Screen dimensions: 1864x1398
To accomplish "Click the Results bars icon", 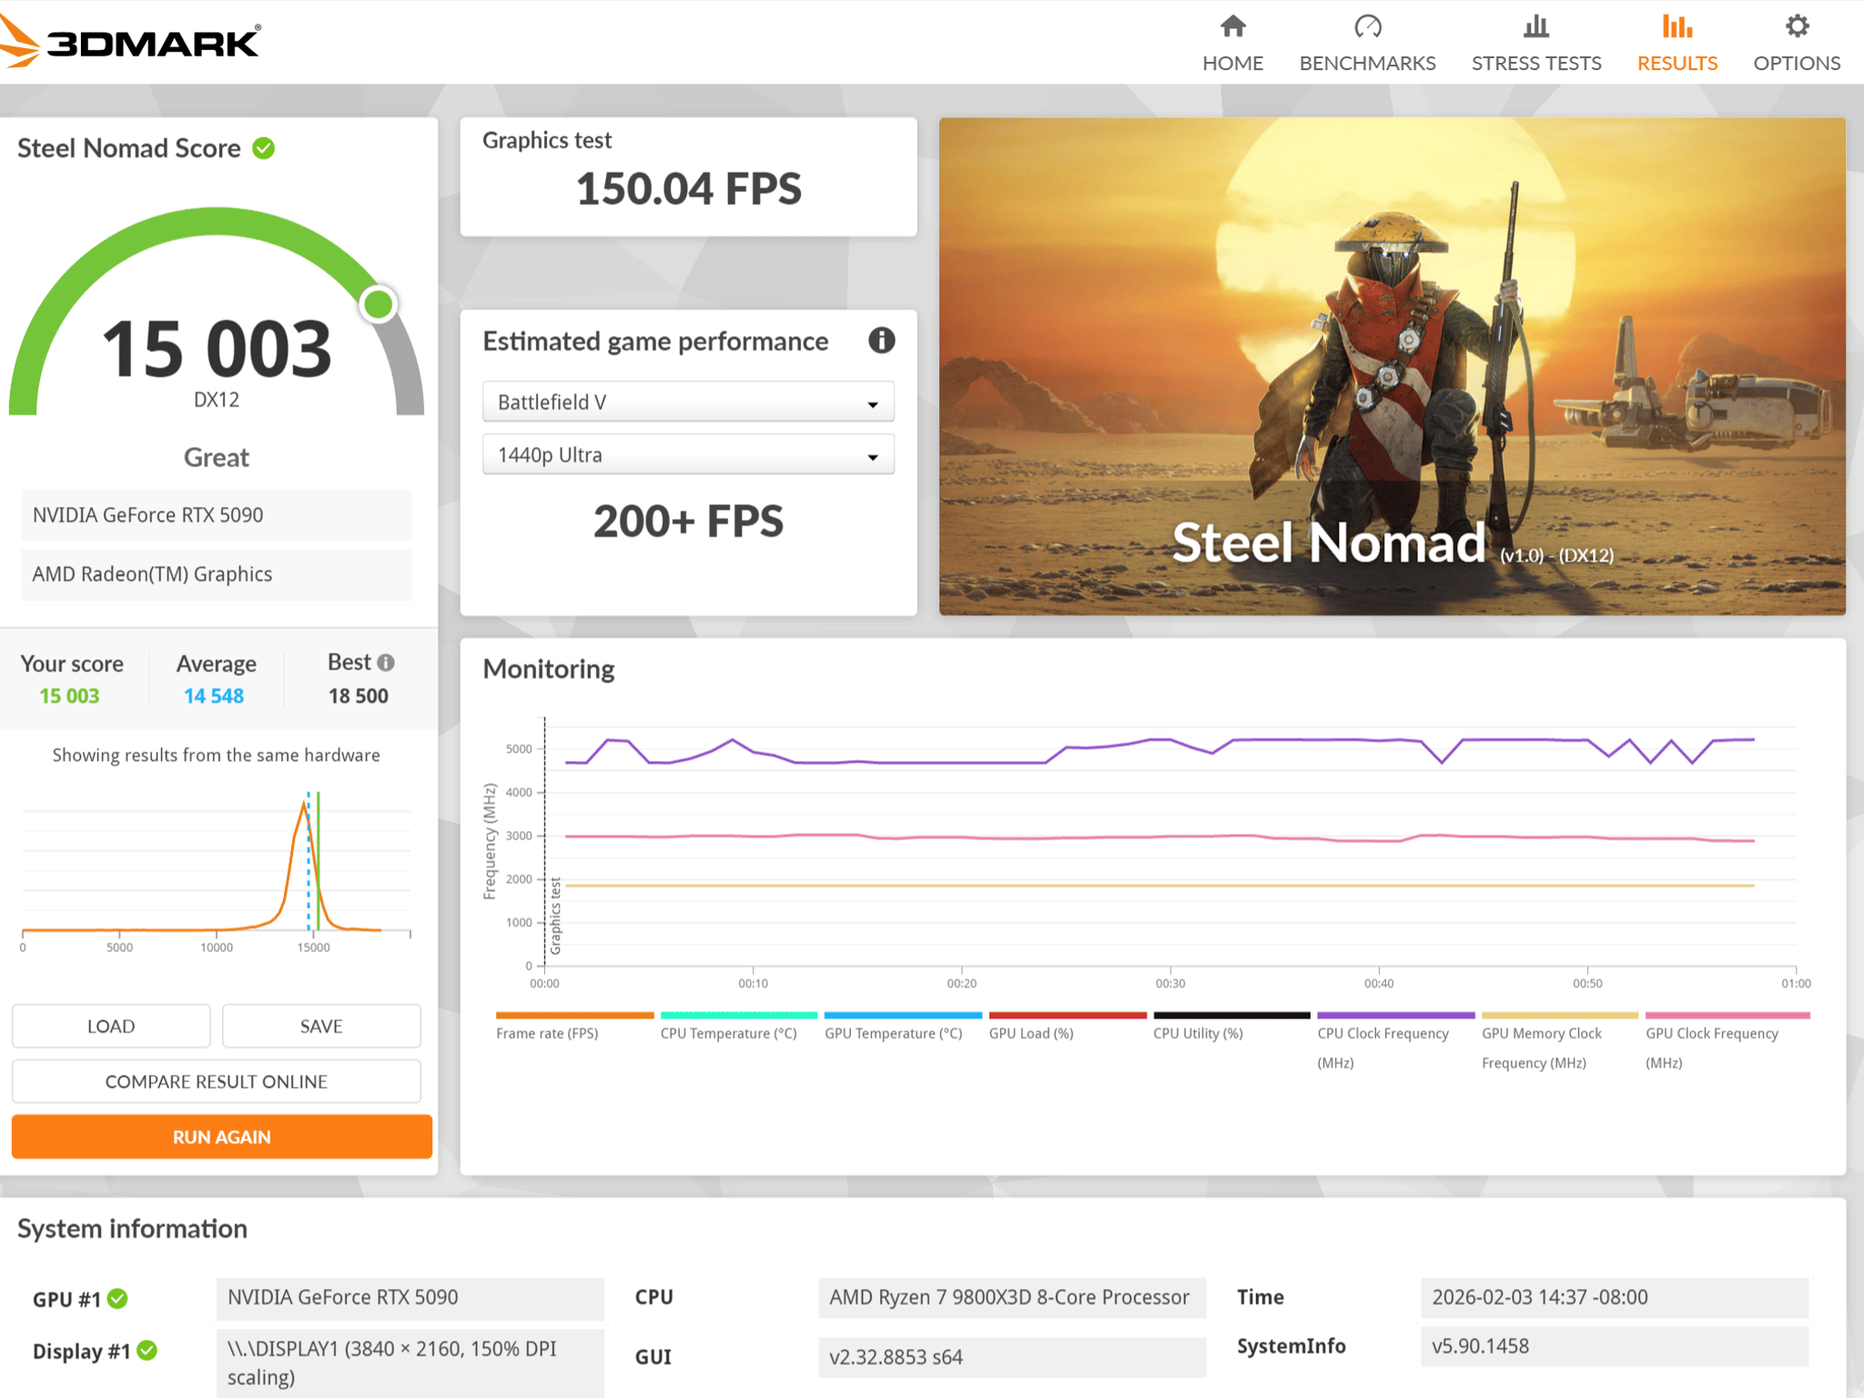I will (1677, 26).
